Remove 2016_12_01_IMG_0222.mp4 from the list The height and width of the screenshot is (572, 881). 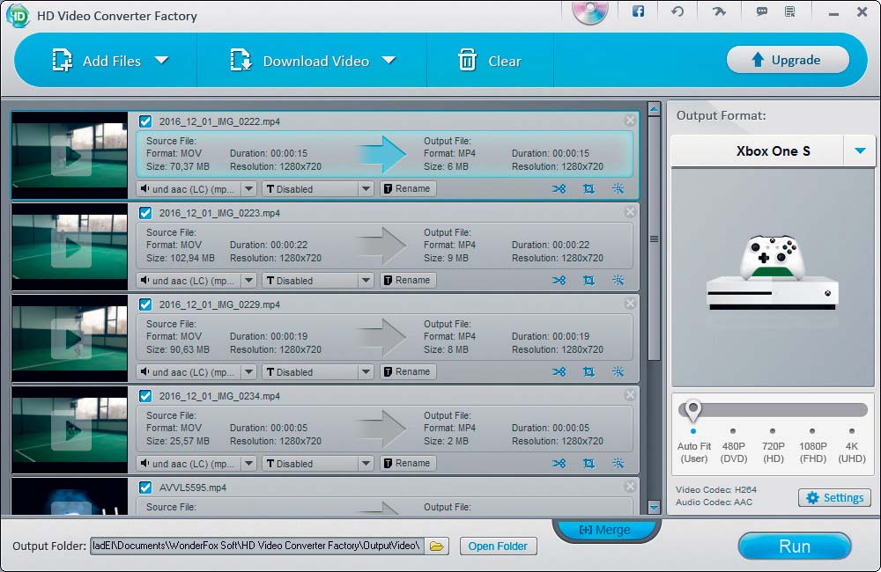click(630, 121)
